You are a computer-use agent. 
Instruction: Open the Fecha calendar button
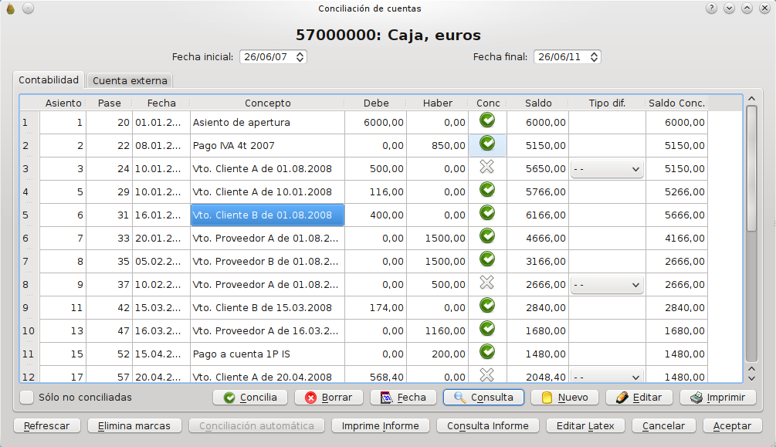(x=403, y=398)
